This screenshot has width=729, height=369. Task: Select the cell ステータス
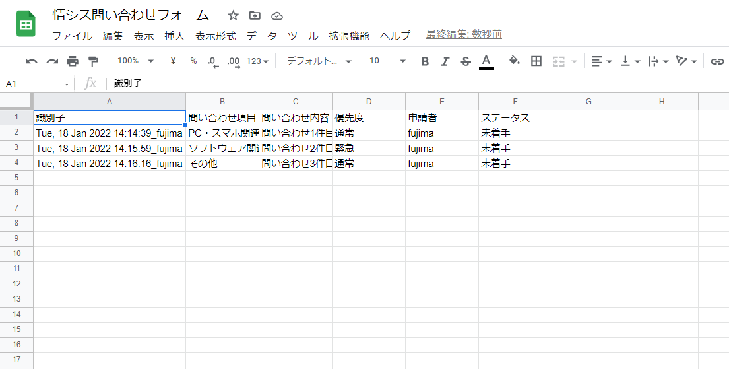pyautogui.click(x=515, y=117)
